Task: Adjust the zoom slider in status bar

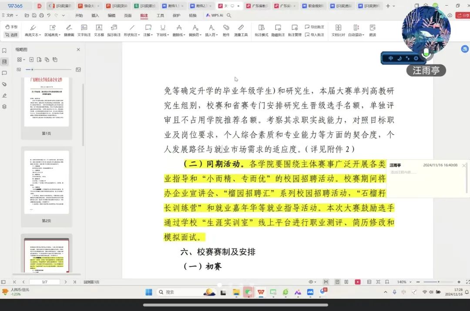Action: tap(438, 282)
